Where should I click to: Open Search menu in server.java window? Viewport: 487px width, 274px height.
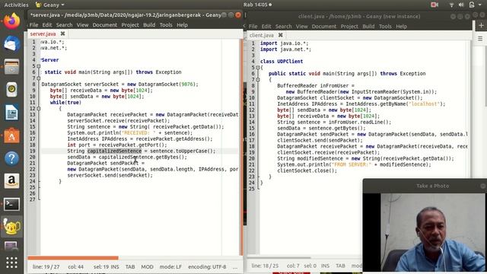(64, 25)
